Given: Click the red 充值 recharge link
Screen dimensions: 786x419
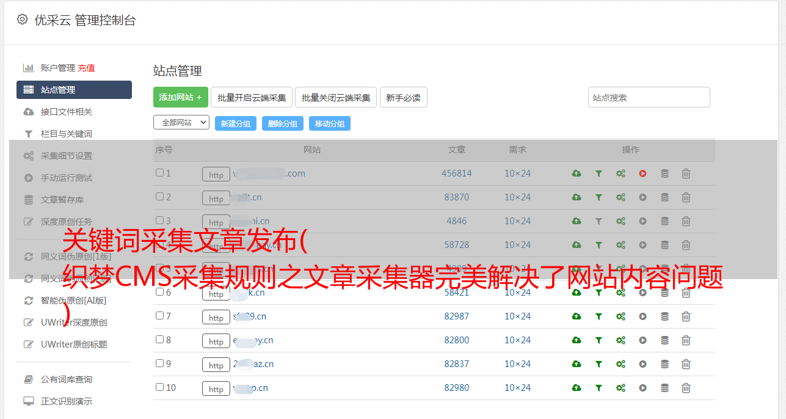Looking at the screenshot, I should [86, 68].
